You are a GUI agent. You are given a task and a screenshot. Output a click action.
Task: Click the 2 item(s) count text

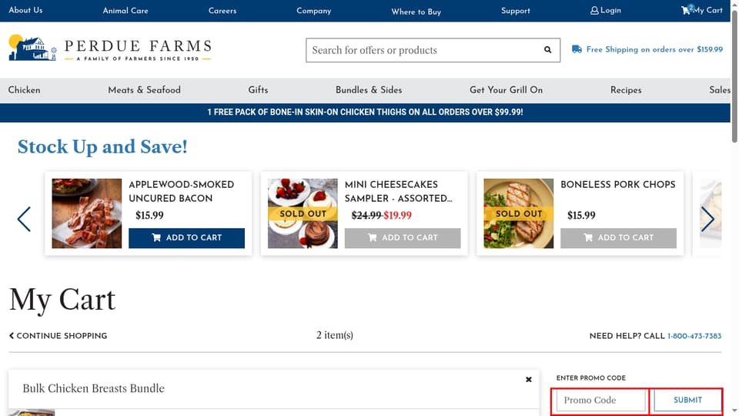(x=335, y=335)
